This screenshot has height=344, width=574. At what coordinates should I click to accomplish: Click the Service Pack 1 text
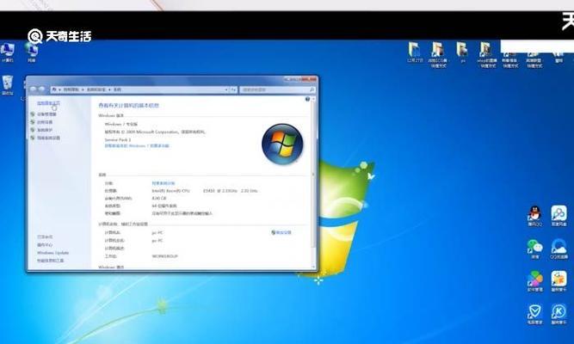pos(118,140)
